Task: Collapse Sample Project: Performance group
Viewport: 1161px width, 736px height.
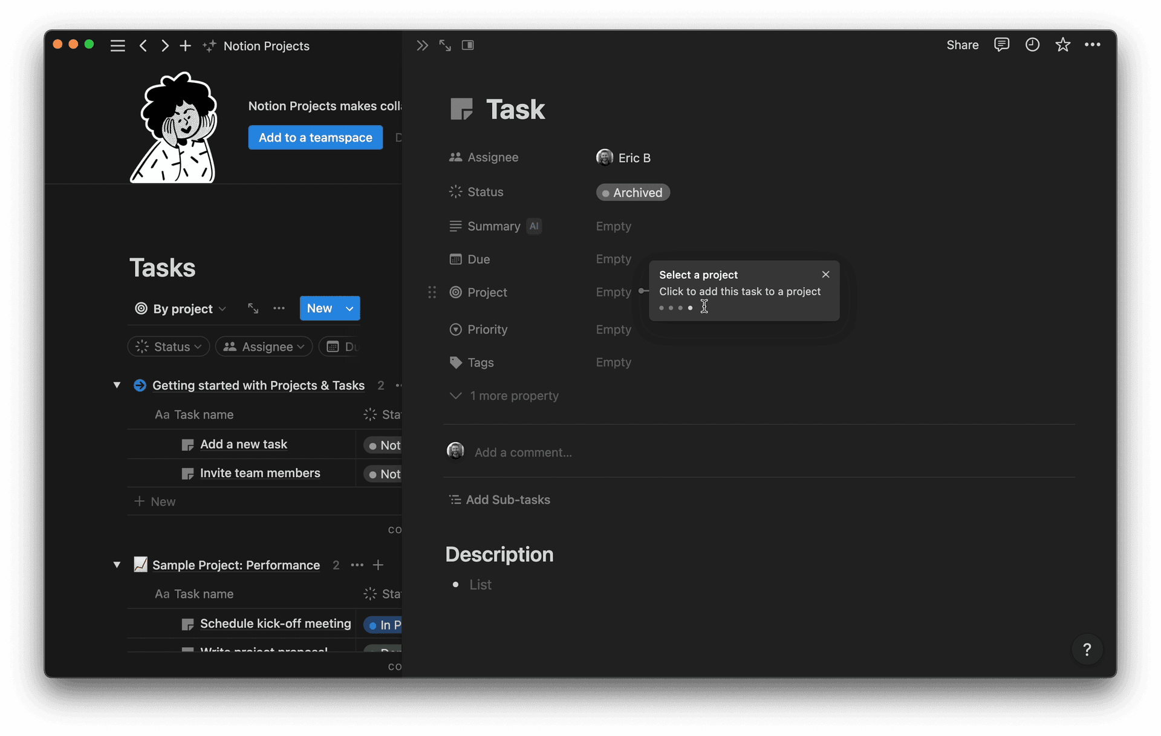Action: point(117,565)
